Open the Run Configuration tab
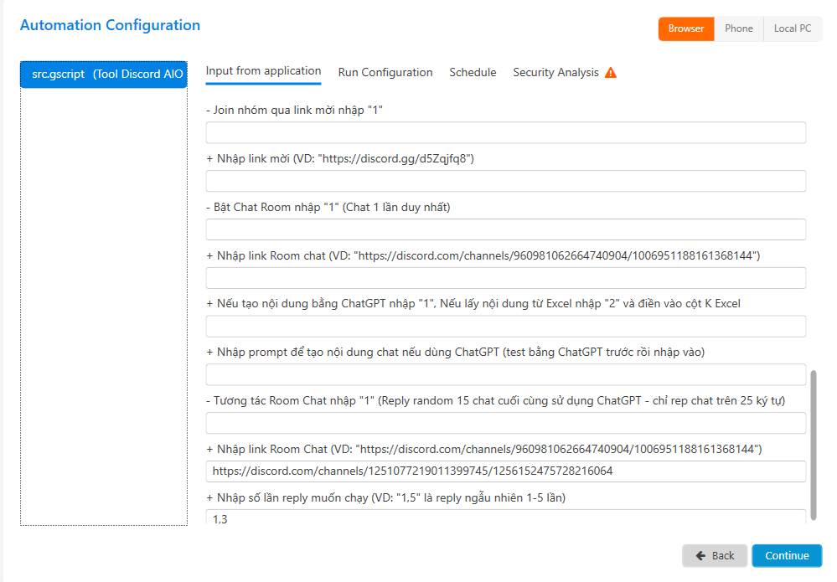Viewport: 837px width, 582px height. [x=385, y=73]
